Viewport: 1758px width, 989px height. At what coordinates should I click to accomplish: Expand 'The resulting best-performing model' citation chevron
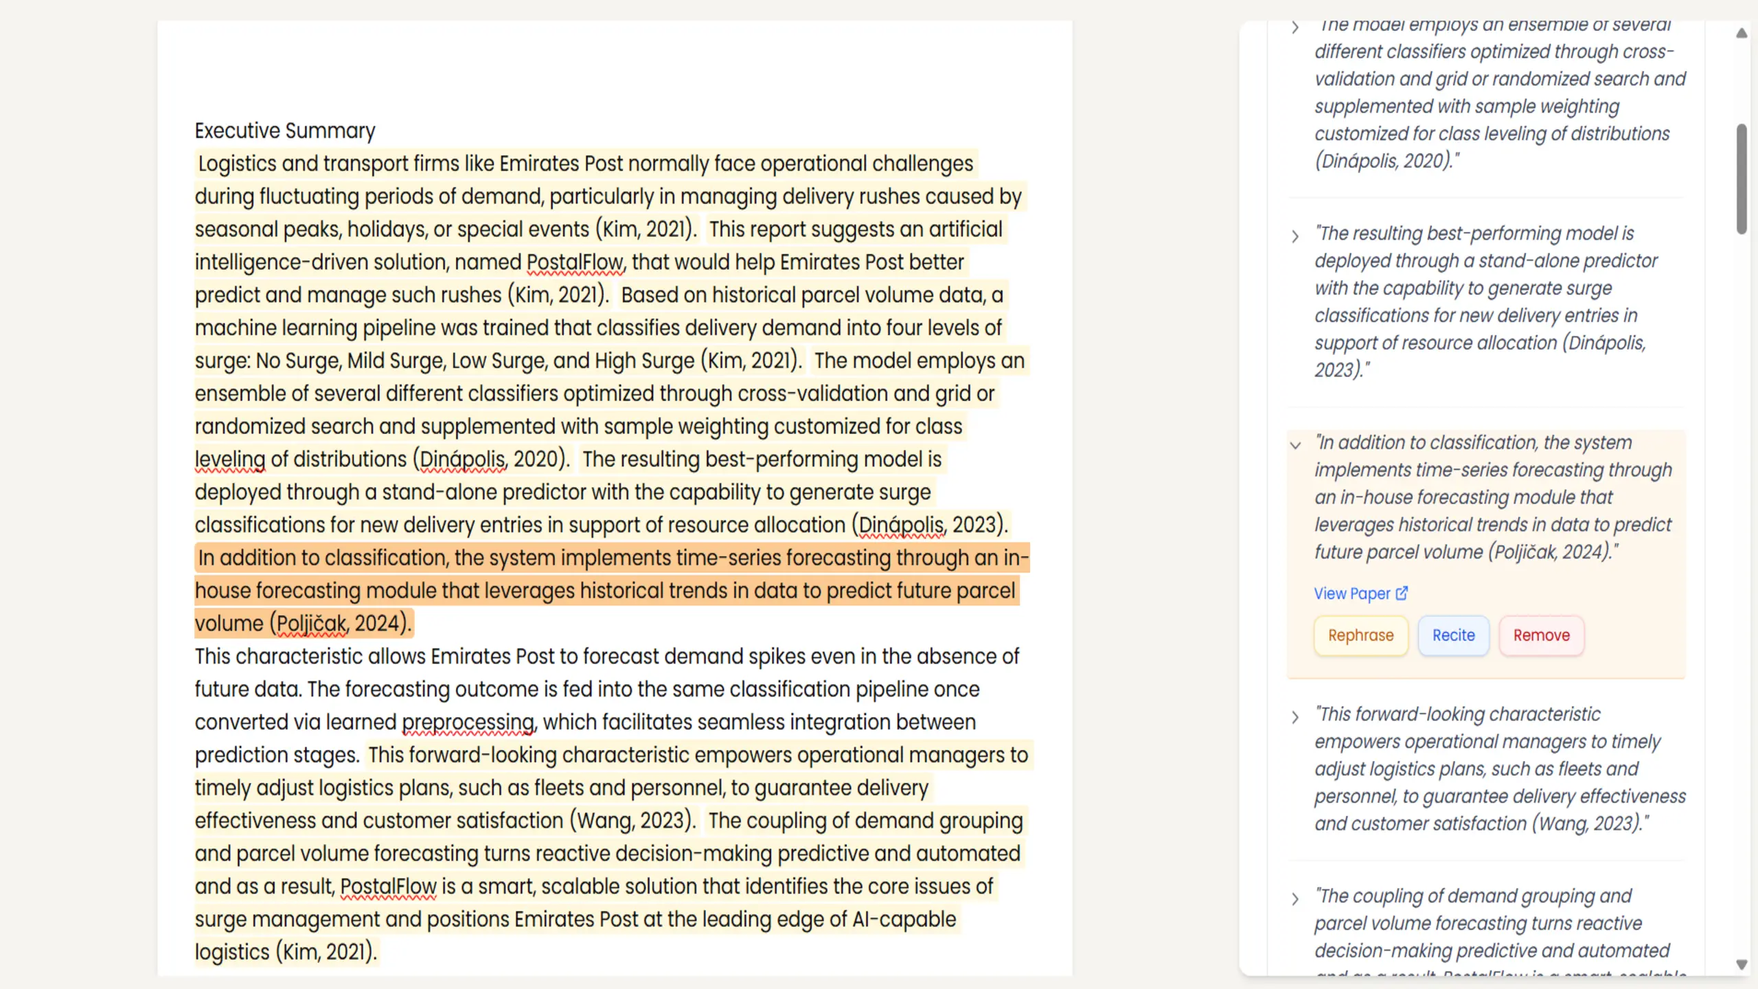click(1295, 236)
